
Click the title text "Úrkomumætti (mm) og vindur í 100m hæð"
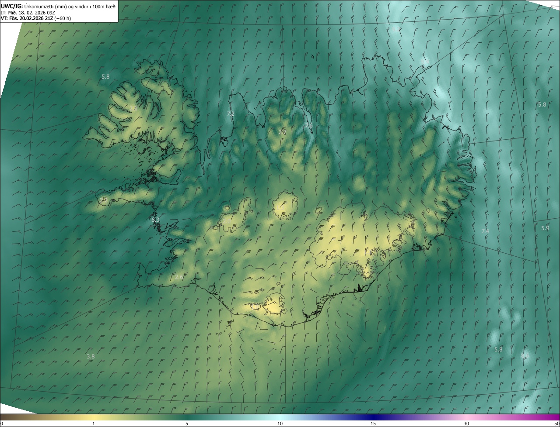70,6
